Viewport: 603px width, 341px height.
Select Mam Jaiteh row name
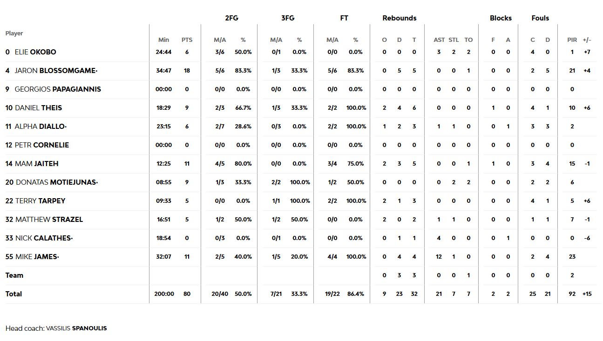(x=36, y=164)
